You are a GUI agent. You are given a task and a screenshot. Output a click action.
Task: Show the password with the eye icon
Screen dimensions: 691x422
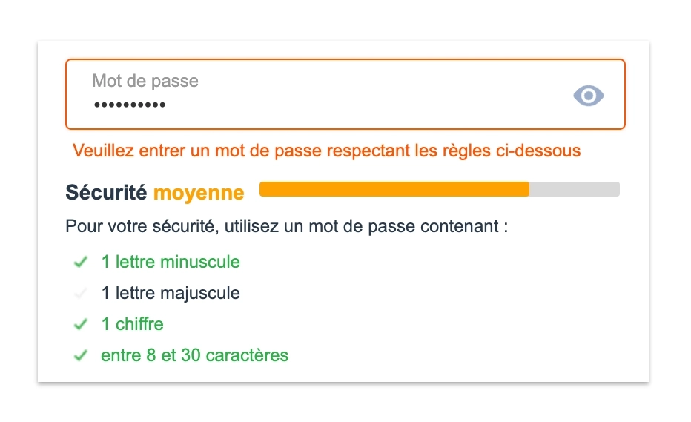589,96
